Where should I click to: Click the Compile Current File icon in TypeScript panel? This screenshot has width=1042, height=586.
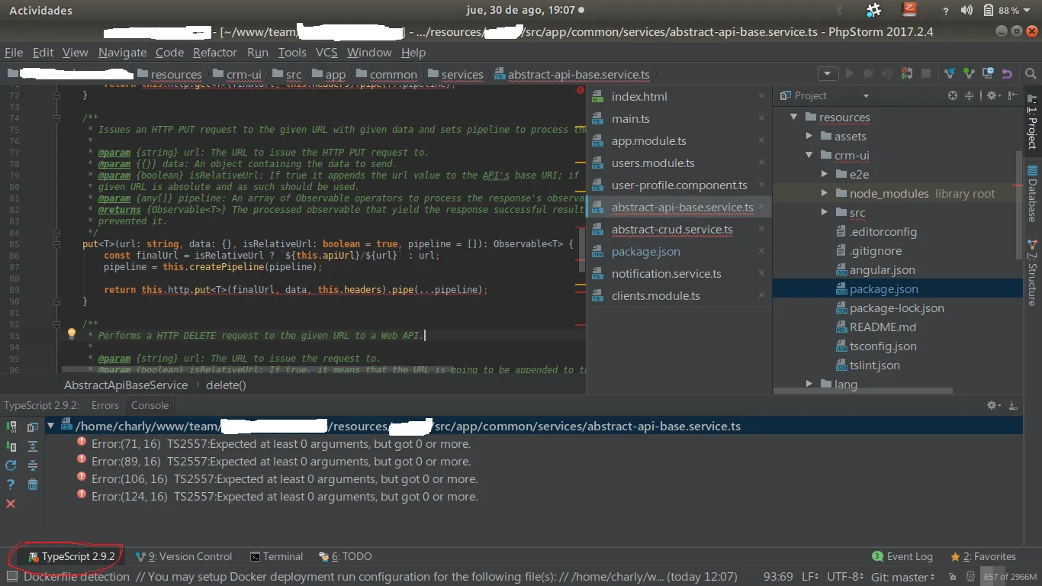[11, 446]
